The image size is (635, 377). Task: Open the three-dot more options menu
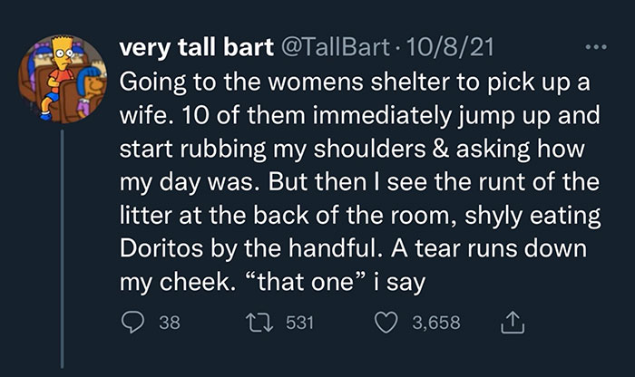point(596,47)
